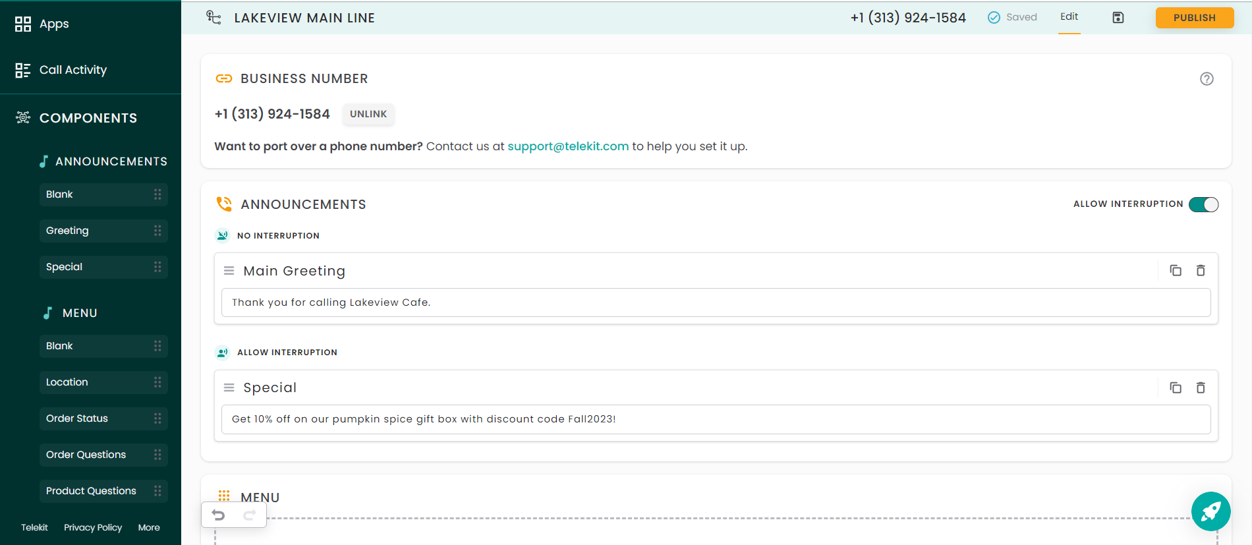Click the Allow Interruption speaker icon
1252x545 pixels.
point(223,353)
